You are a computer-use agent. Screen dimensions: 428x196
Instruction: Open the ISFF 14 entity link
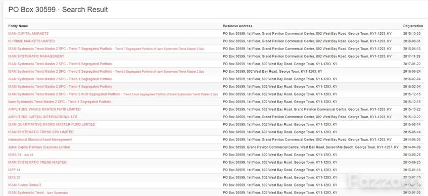click(14, 170)
